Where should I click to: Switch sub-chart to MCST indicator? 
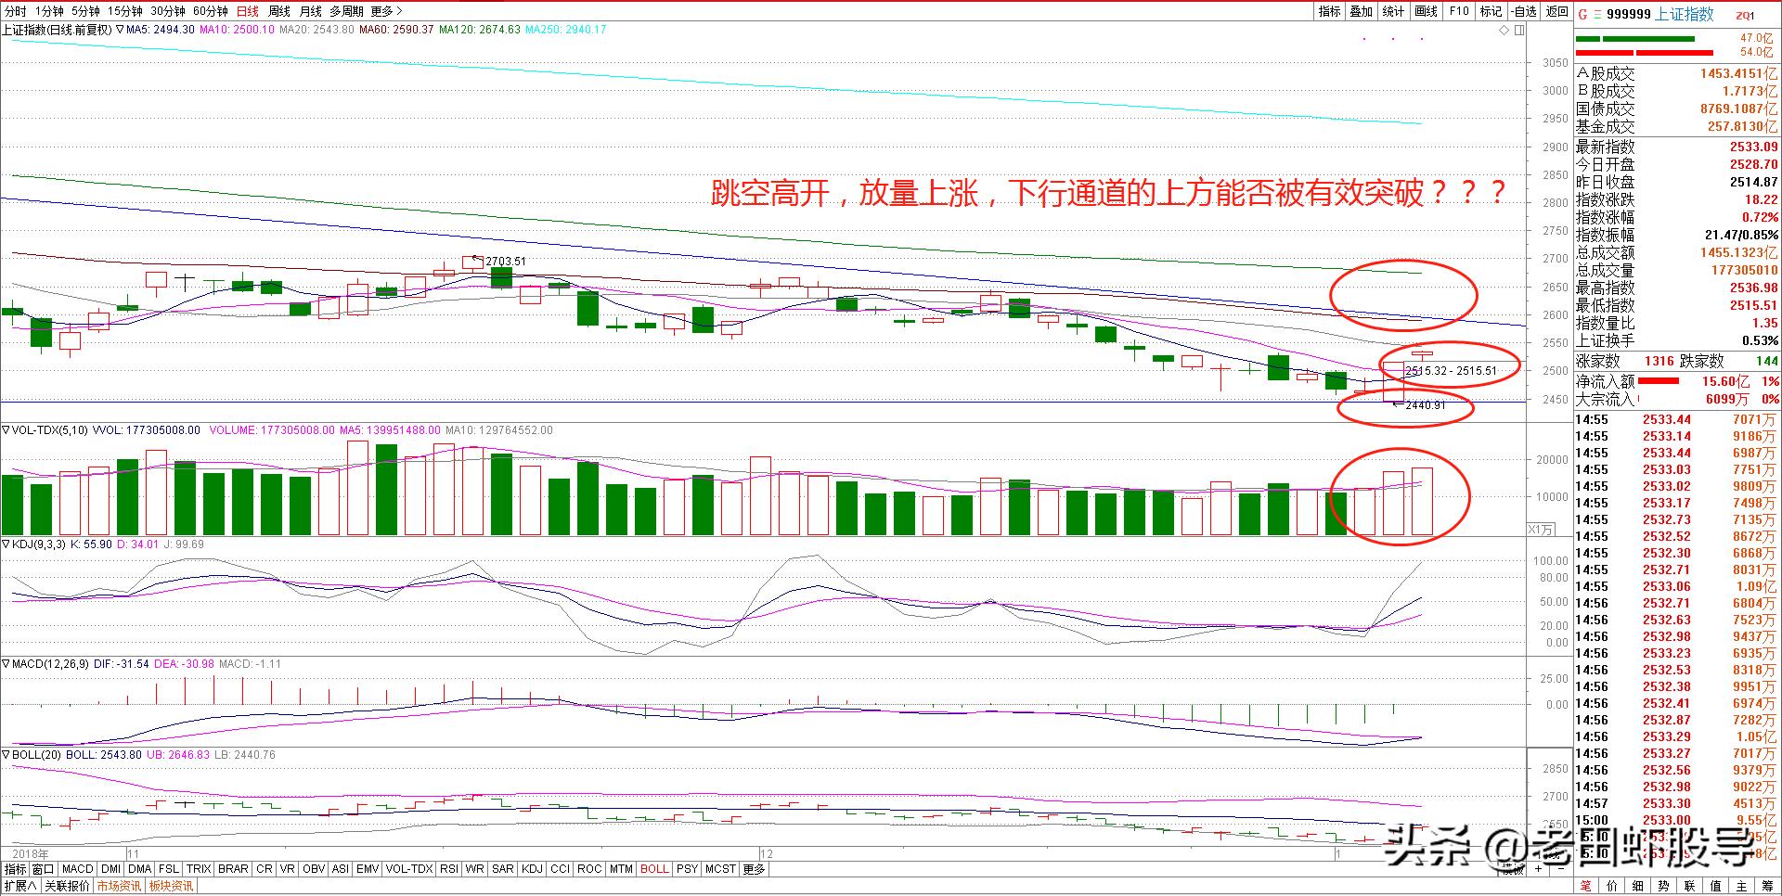[x=720, y=869]
